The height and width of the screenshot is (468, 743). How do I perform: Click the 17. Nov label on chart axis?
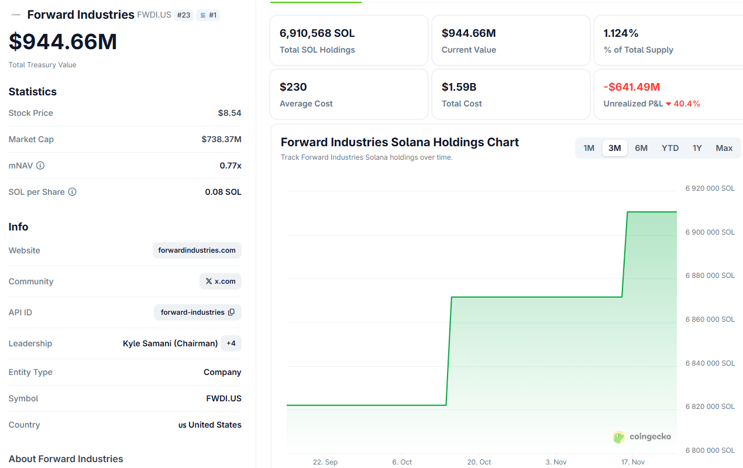(632, 462)
